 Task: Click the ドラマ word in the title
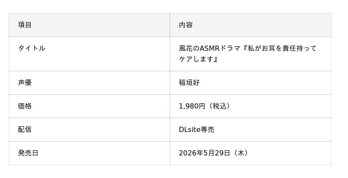[231, 48]
